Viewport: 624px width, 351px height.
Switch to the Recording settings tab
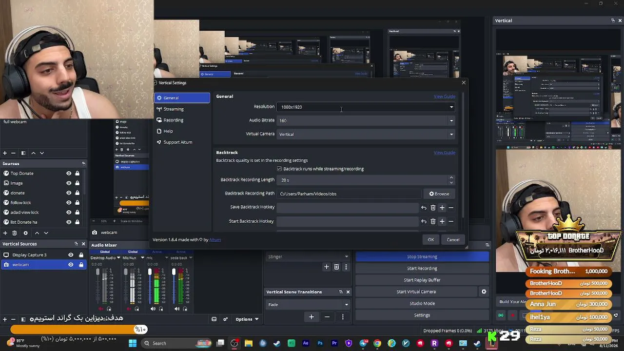pyautogui.click(x=182, y=120)
